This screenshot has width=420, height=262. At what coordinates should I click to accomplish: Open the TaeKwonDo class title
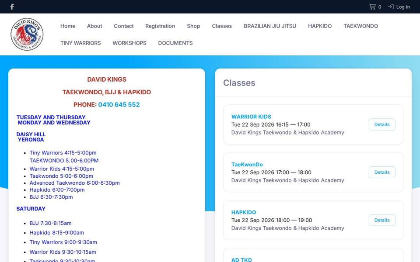point(247,165)
